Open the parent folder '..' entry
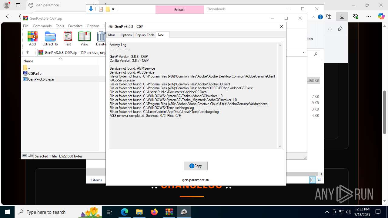 27,68
